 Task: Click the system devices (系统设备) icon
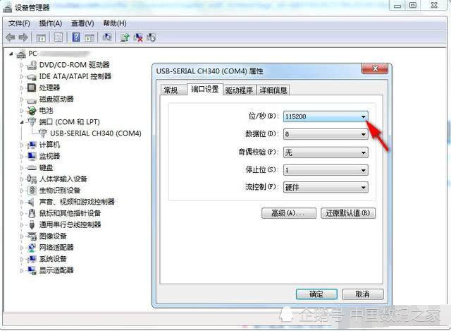pyautogui.click(x=32, y=259)
